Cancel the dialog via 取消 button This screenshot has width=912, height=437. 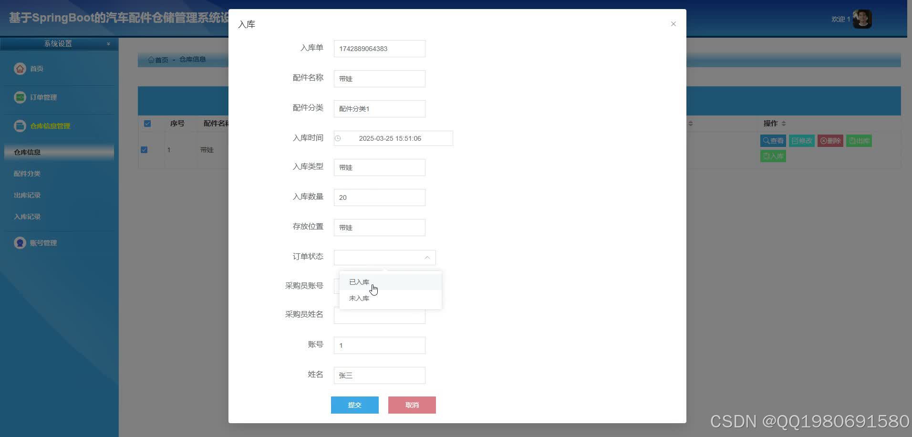(412, 405)
